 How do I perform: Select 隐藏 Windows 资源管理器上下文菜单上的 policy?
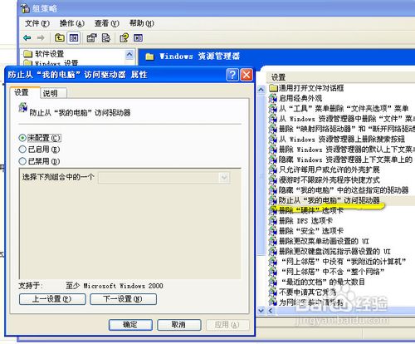[x=346, y=160]
